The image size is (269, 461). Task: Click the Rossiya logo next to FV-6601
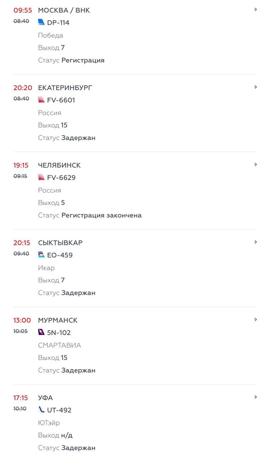click(x=41, y=100)
